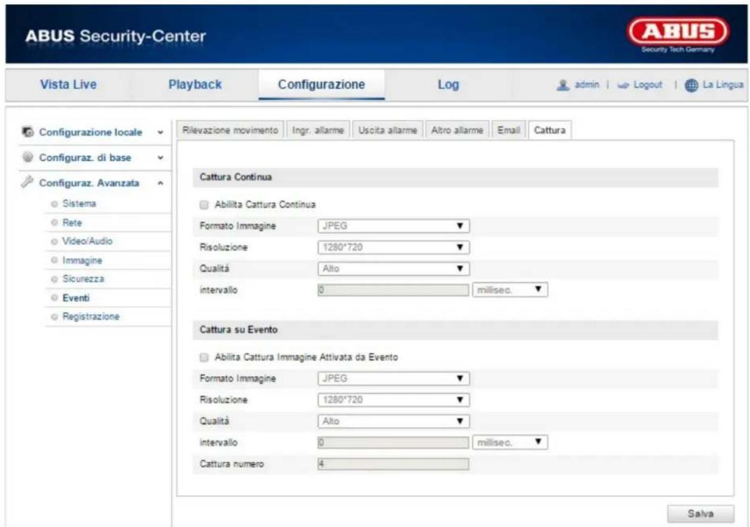Open Risoluzione dropdown under Cattura su Evento
Screen dimensions: 750x527
pos(393,399)
